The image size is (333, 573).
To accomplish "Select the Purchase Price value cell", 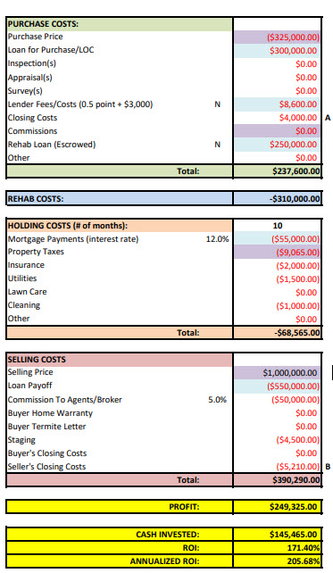I will click(277, 37).
